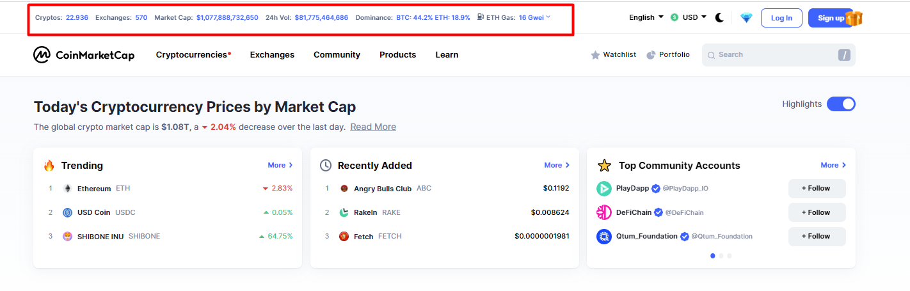Click the BTC 44.2% ETH 18.9% dominance

pyautogui.click(x=433, y=17)
